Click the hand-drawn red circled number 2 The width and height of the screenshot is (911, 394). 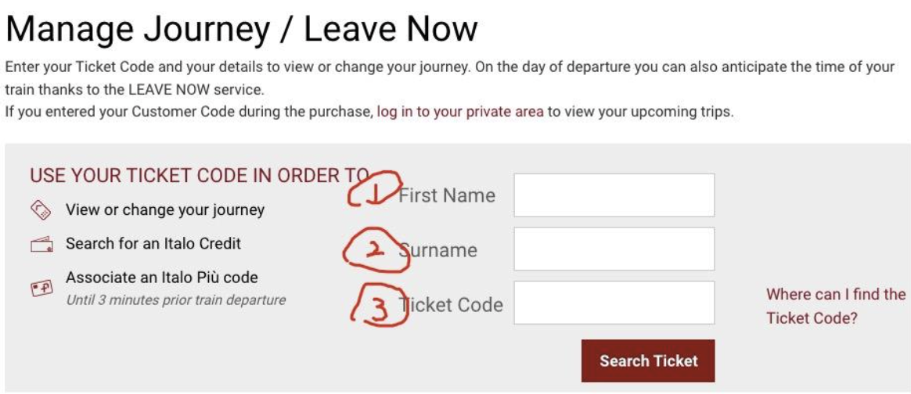coord(376,249)
